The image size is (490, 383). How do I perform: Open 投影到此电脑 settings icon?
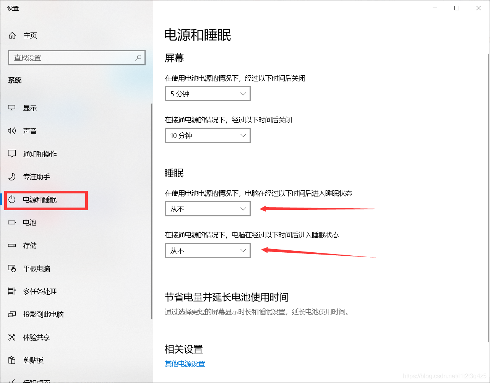(x=12, y=314)
